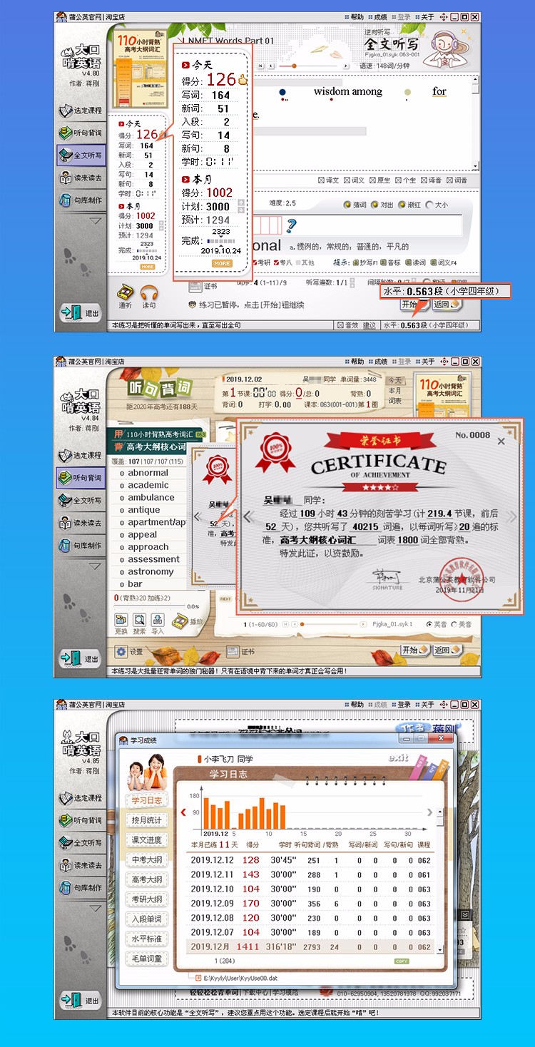535x1047 pixels.
Task: Switch to the 高考大纲 tab
Action: pos(147,879)
